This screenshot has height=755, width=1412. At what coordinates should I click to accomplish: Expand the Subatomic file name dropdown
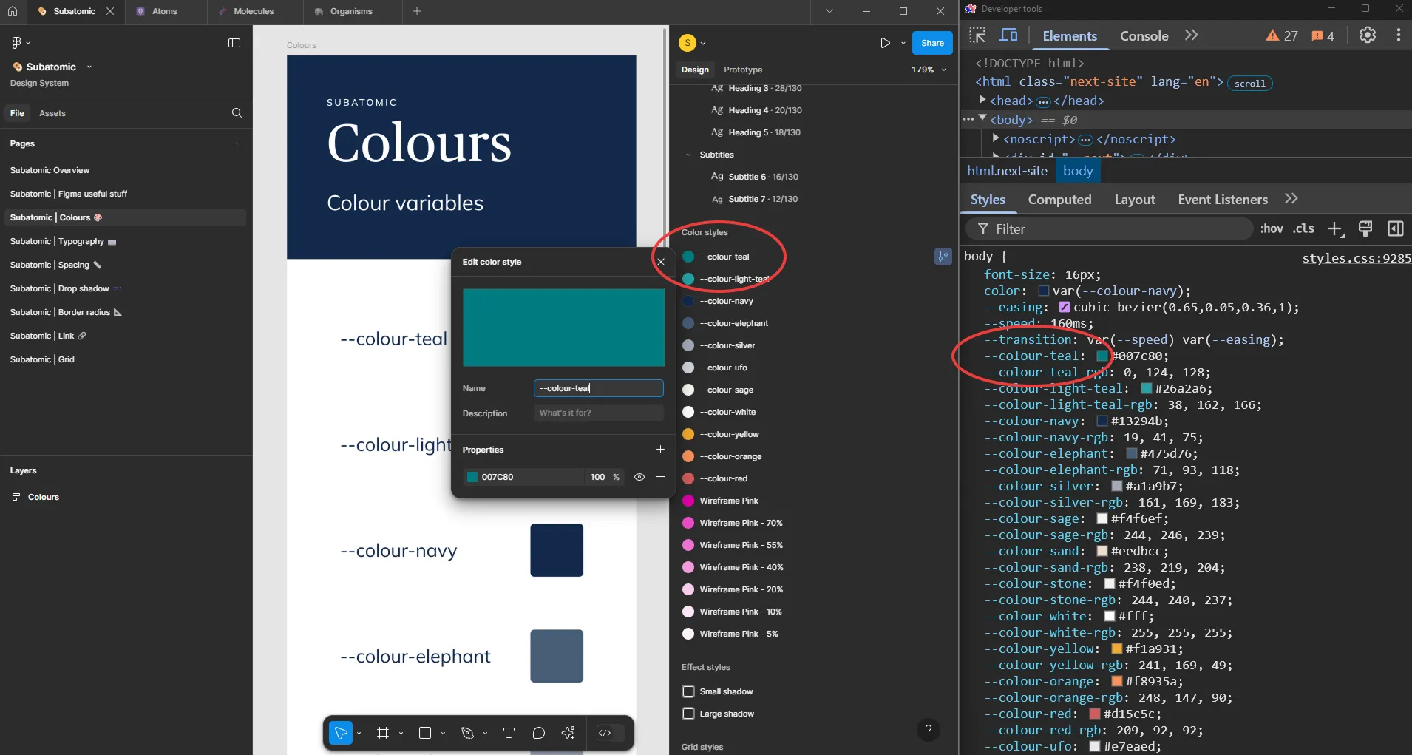coord(89,67)
